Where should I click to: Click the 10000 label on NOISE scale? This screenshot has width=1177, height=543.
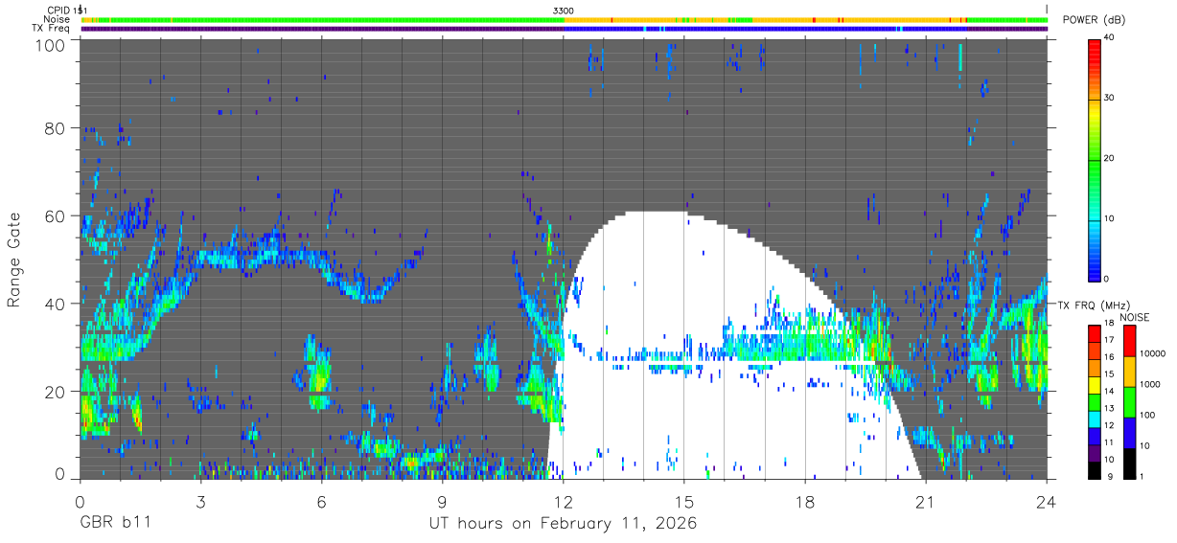click(x=1153, y=354)
